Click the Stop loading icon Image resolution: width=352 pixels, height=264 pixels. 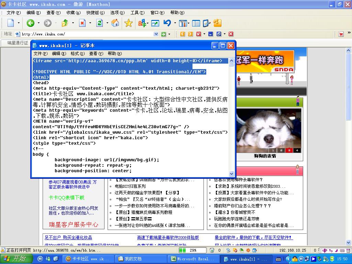point(82,23)
